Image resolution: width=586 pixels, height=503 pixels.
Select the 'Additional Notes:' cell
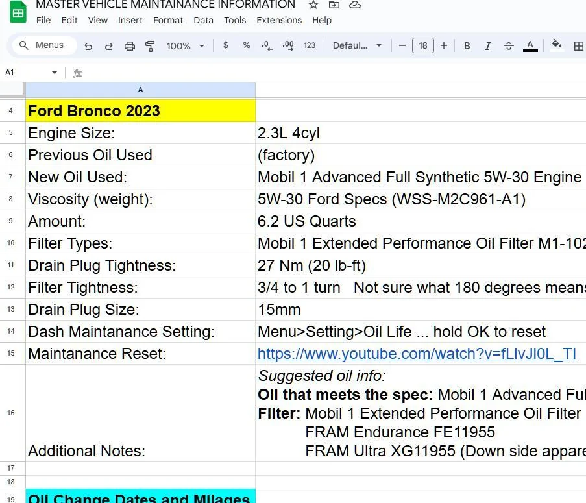141,413
